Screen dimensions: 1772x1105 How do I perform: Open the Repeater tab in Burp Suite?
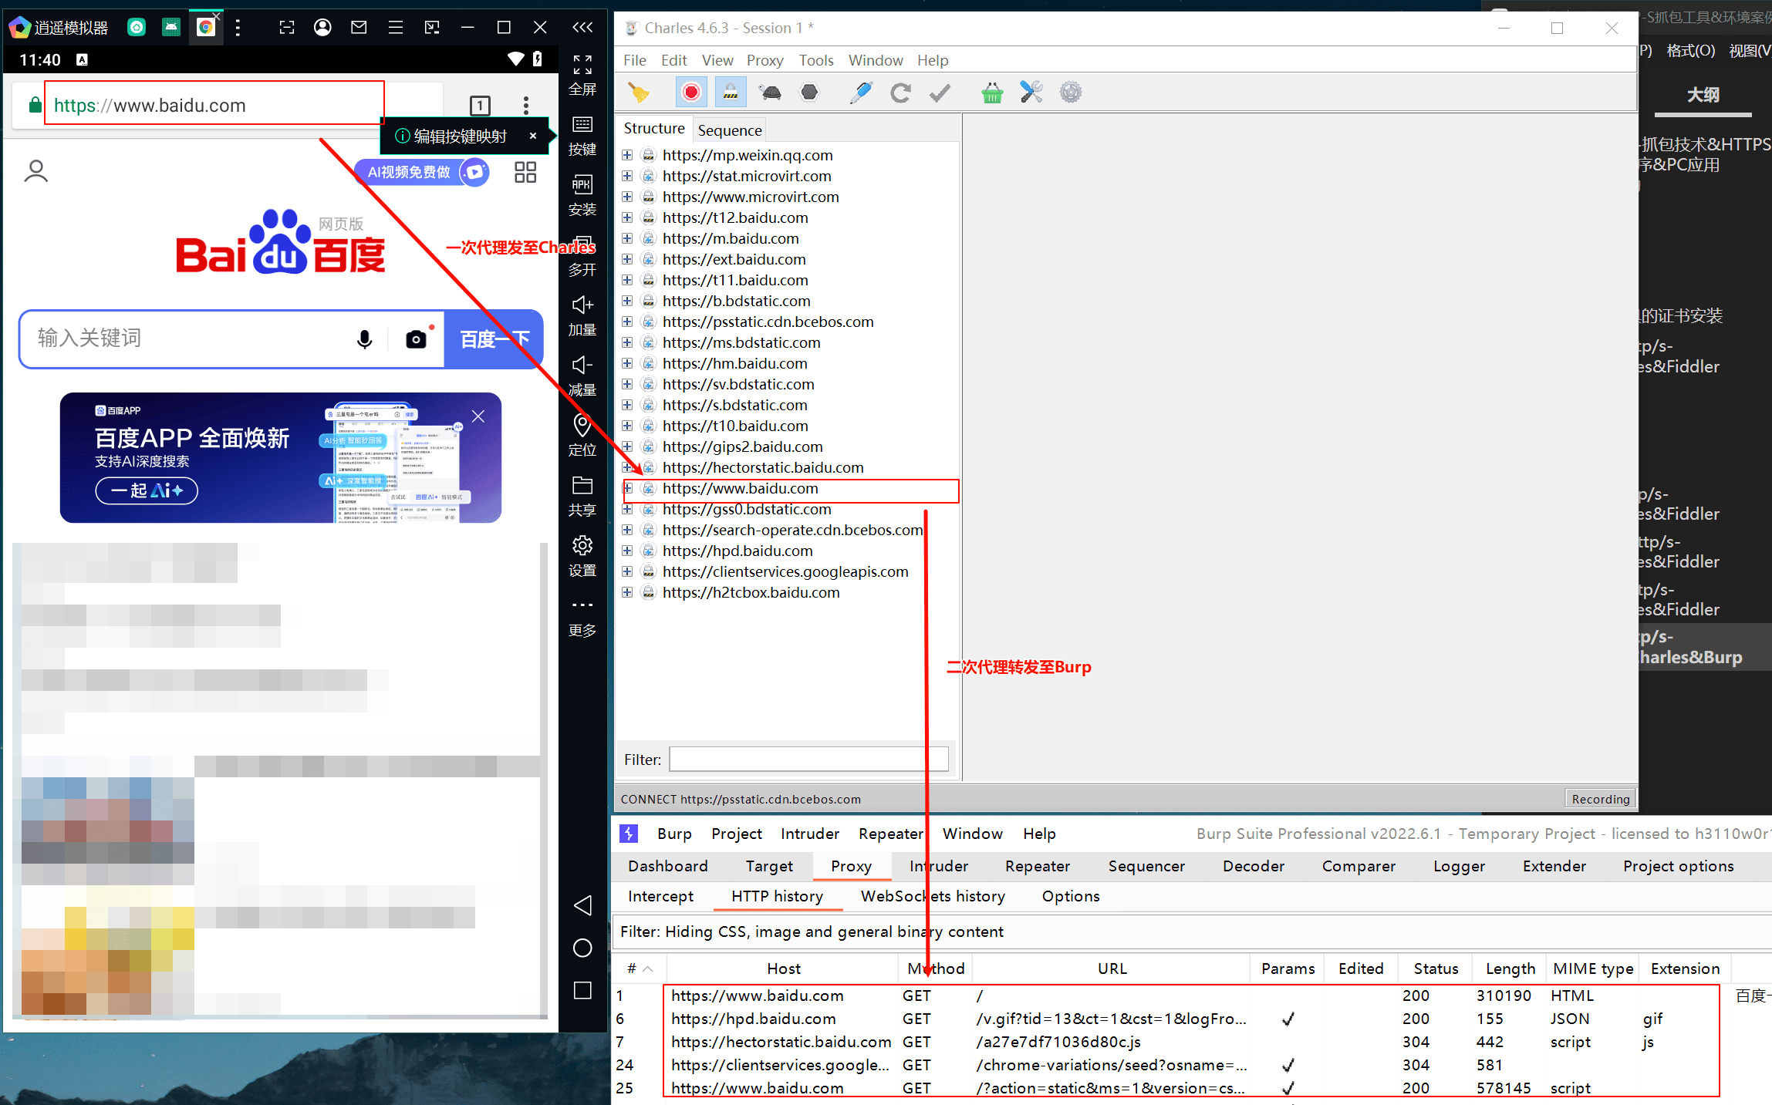coord(1037,866)
